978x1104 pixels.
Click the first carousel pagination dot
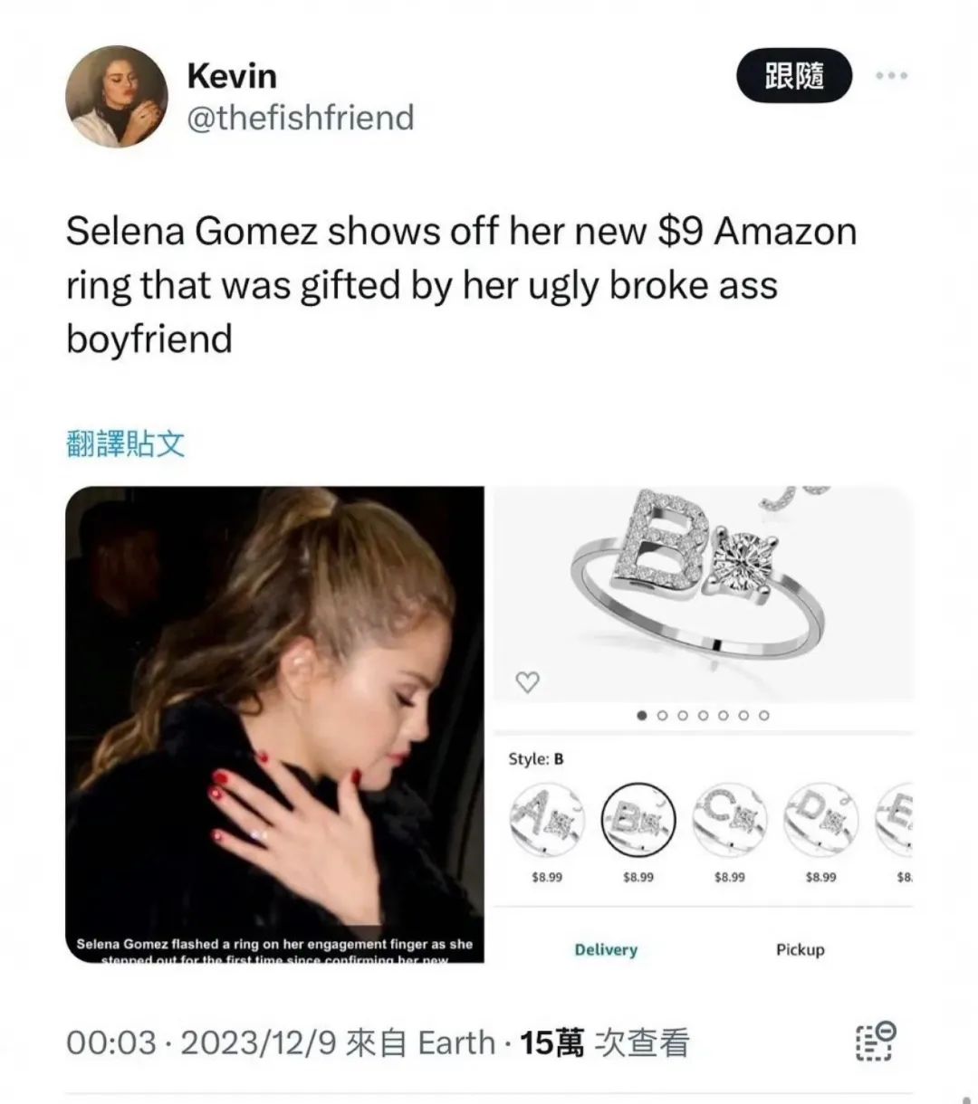tap(642, 715)
